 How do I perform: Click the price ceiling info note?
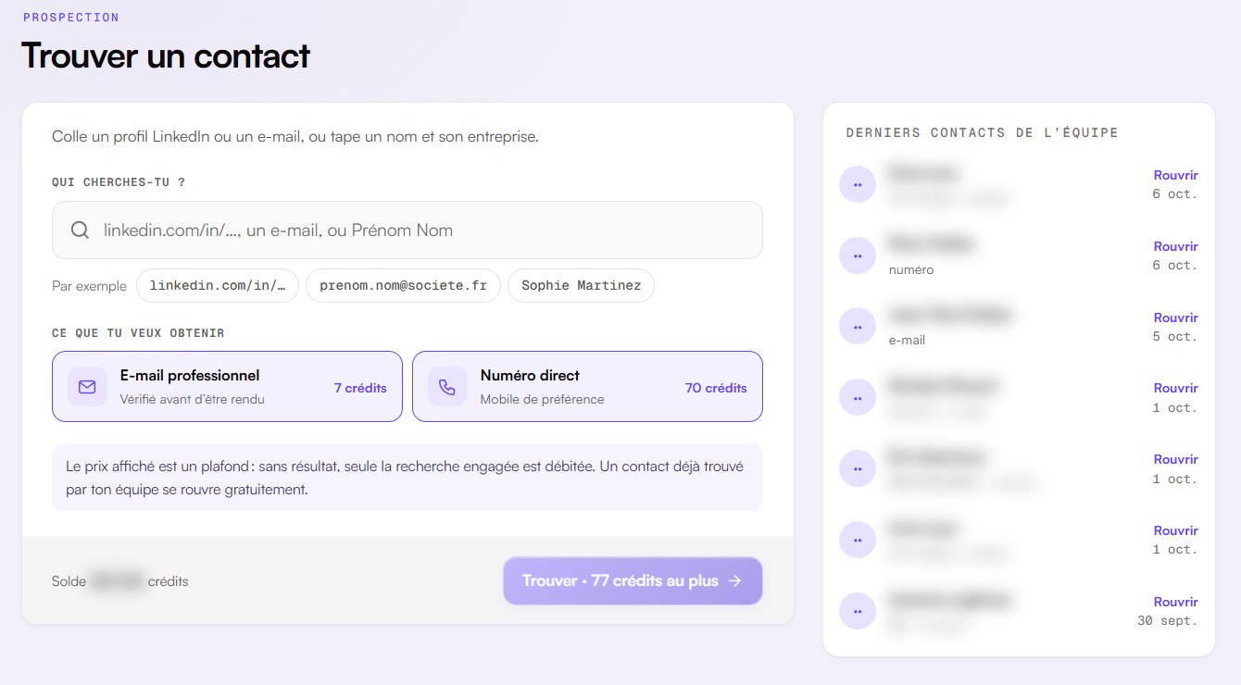pyautogui.click(x=407, y=478)
